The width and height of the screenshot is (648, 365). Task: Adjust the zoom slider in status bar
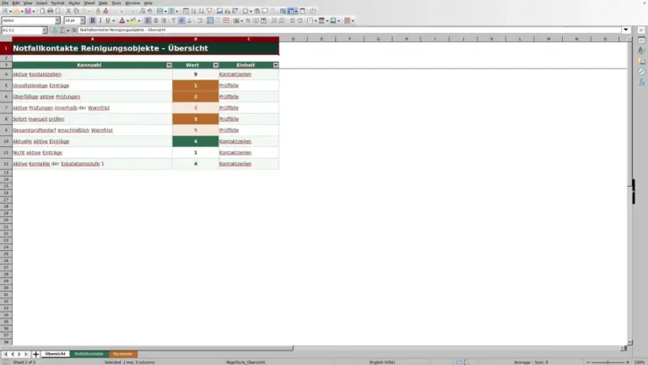[x=607, y=362]
